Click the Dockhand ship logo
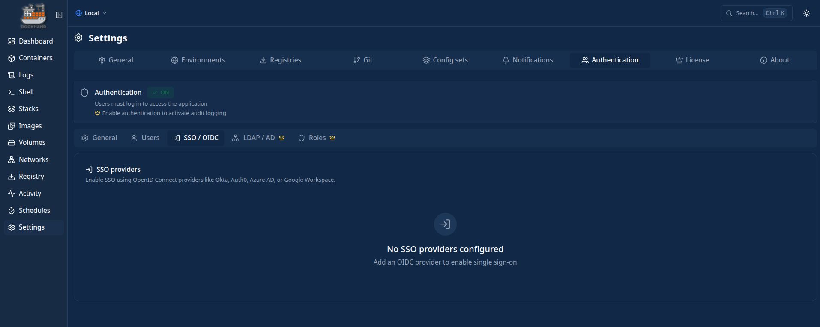The height and width of the screenshot is (327, 820). (33, 16)
